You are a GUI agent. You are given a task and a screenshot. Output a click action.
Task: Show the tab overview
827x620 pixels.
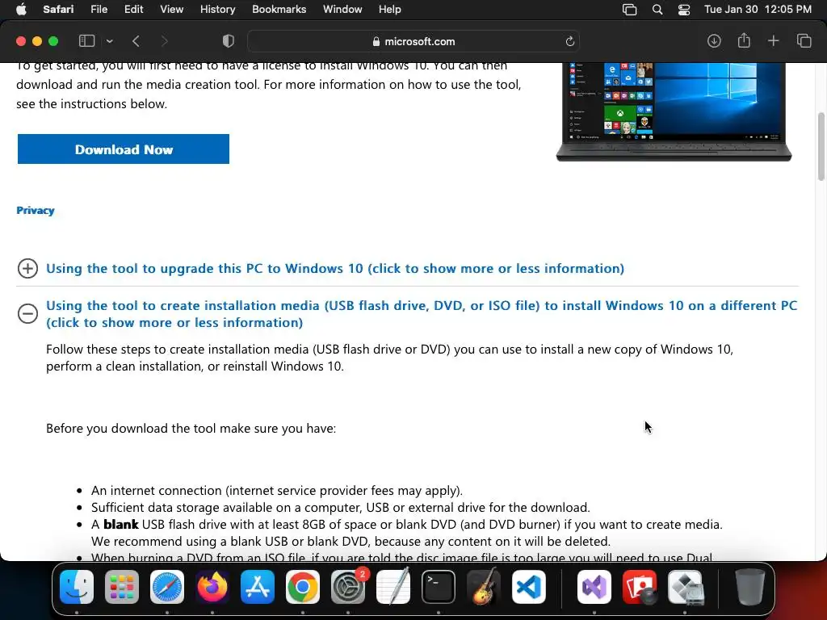(x=804, y=40)
